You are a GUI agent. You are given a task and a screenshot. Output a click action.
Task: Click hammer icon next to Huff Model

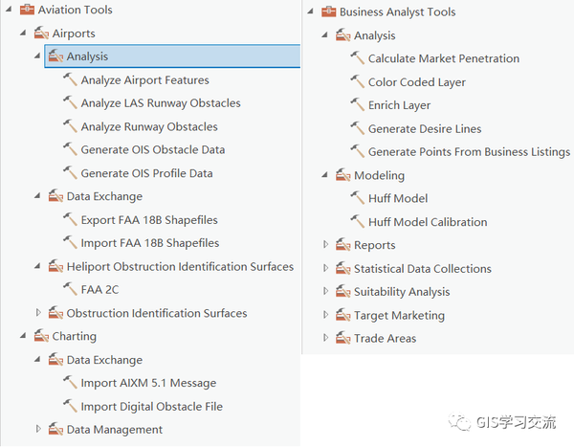[358, 199]
